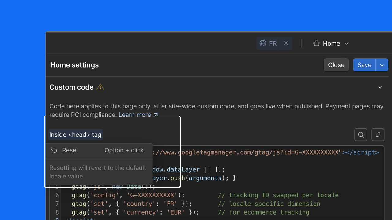
Task: Click the Inside <head> tag label
Action: (75, 134)
